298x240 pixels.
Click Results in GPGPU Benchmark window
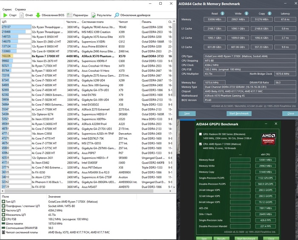pyautogui.click(x=221, y=238)
